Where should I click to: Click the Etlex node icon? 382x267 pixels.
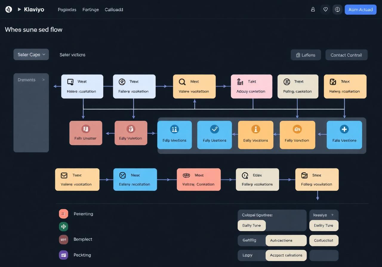point(245,175)
